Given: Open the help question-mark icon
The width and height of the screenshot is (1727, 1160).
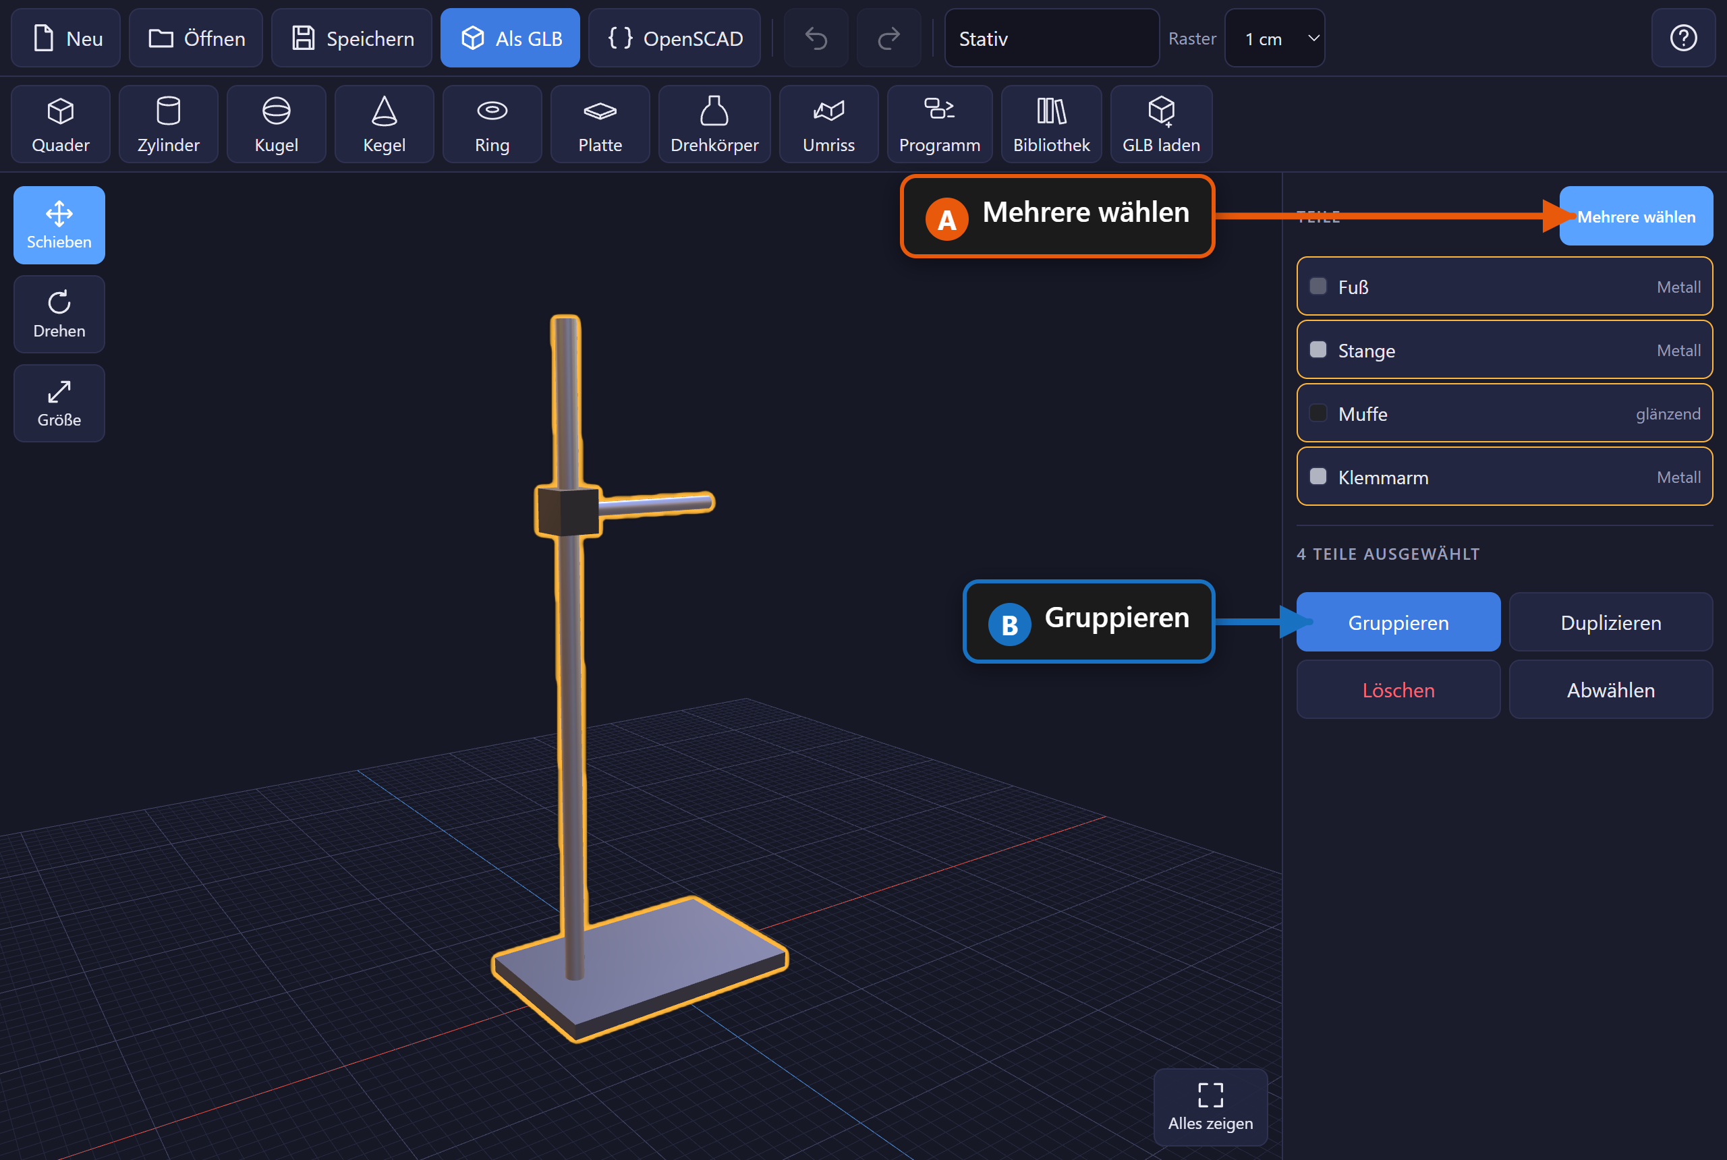Looking at the screenshot, I should pyautogui.click(x=1683, y=38).
